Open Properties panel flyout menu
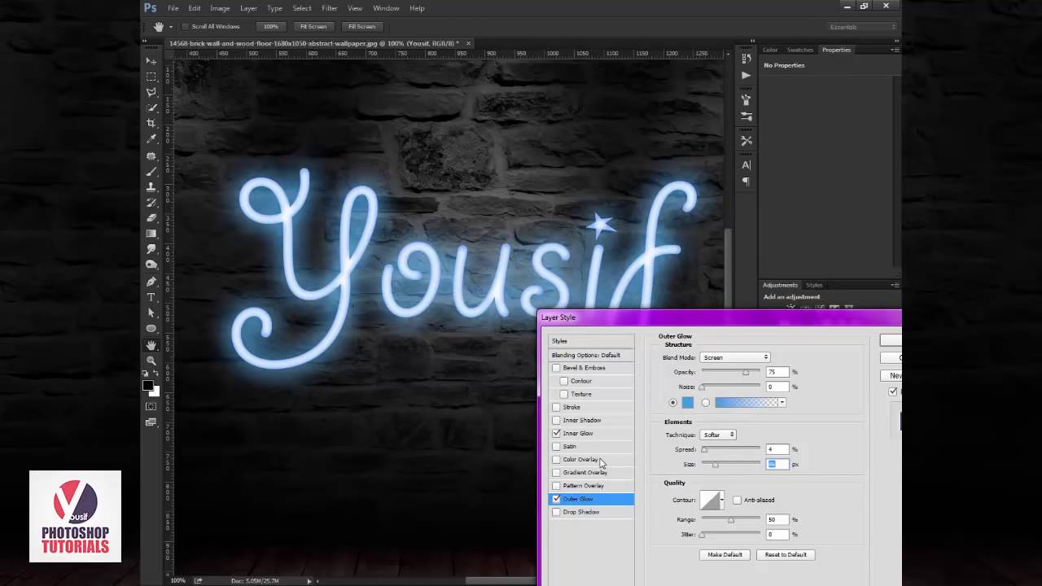Image resolution: width=1042 pixels, height=586 pixels. [x=895, y=50]
